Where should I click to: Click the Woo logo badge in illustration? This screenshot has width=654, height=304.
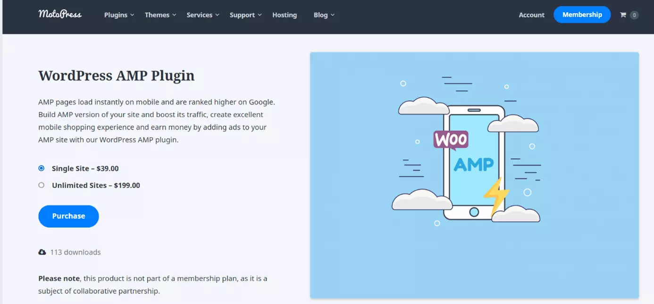click(x=451, y=140)
